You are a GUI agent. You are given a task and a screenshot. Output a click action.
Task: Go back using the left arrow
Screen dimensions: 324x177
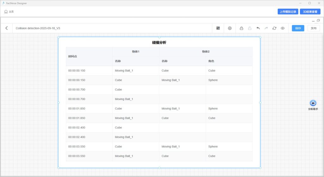(x=7, y=28)
